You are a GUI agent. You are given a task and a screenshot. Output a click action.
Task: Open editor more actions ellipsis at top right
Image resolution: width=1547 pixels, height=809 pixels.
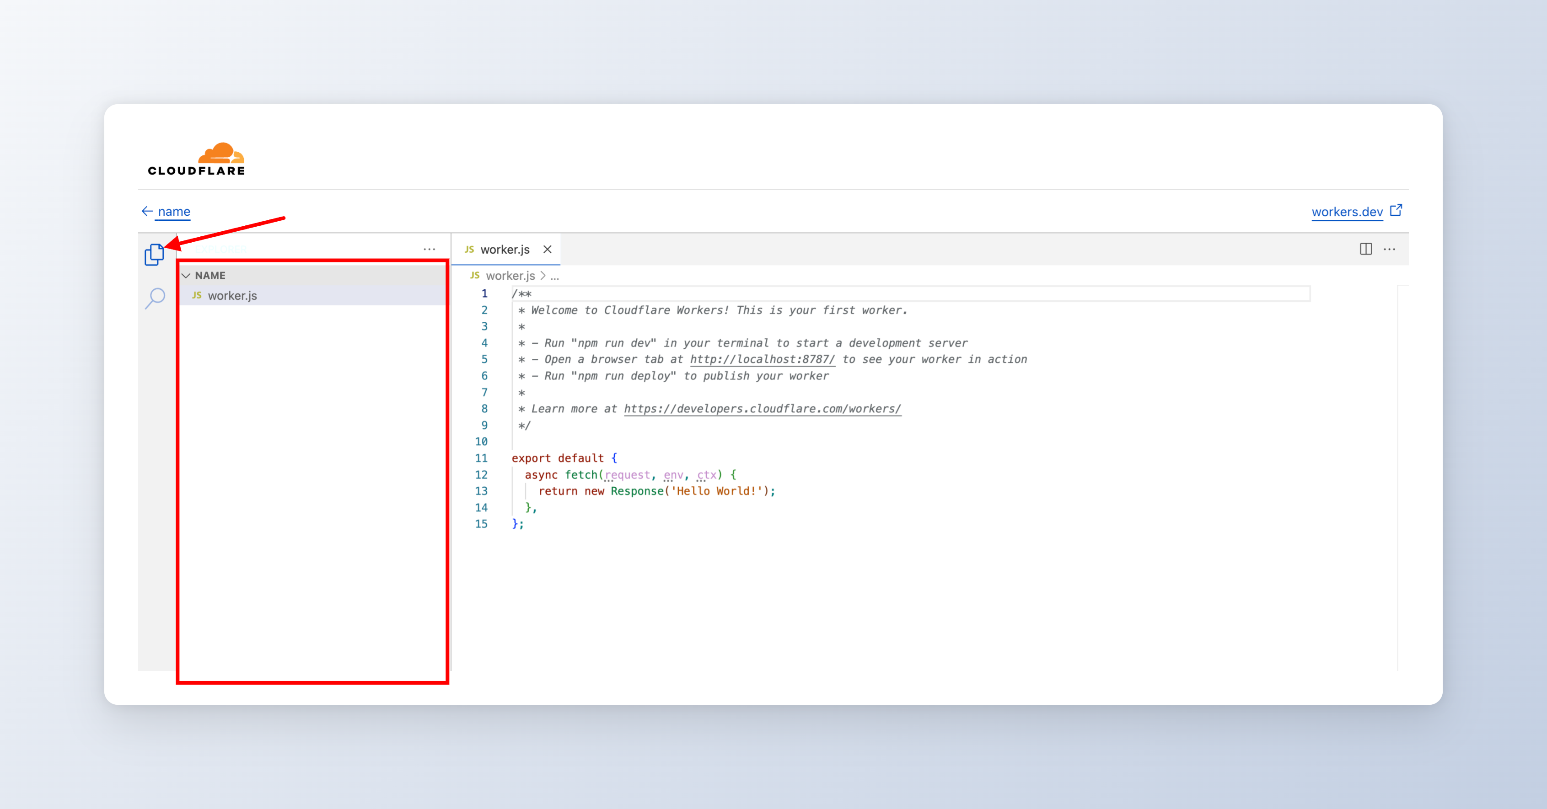1390,249
